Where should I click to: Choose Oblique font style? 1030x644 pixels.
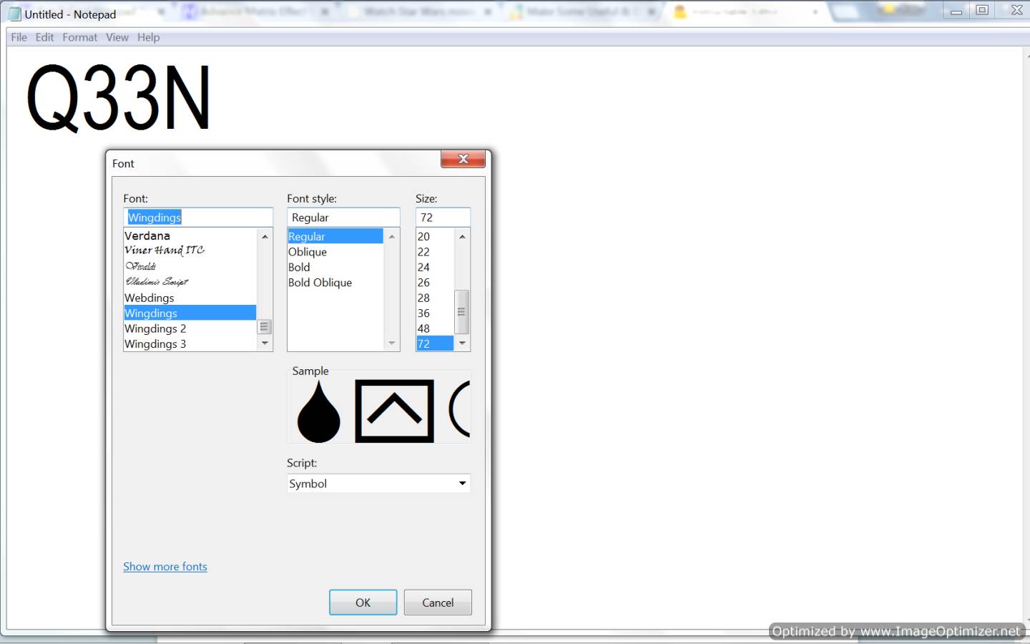[335, 252]
